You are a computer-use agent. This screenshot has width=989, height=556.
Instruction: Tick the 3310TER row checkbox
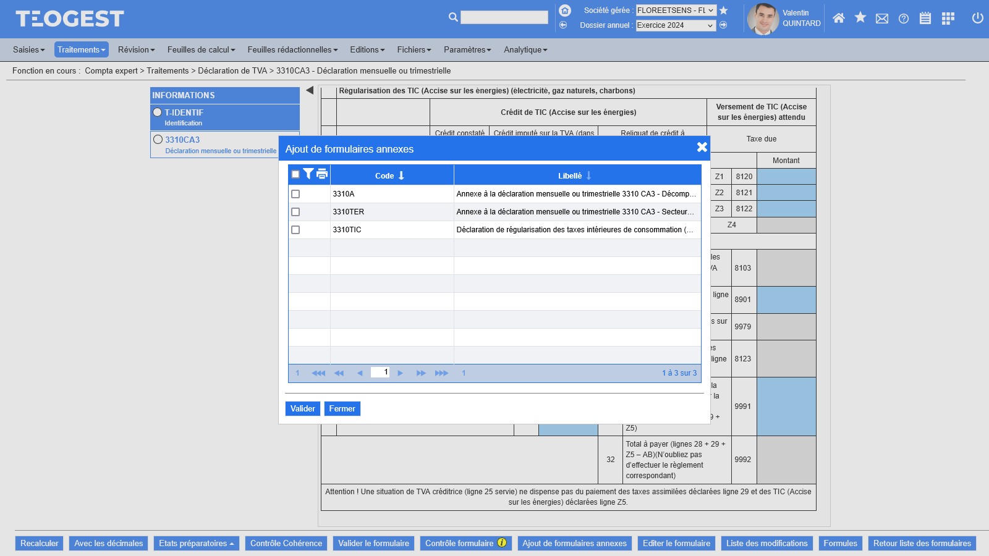[295, 212]
